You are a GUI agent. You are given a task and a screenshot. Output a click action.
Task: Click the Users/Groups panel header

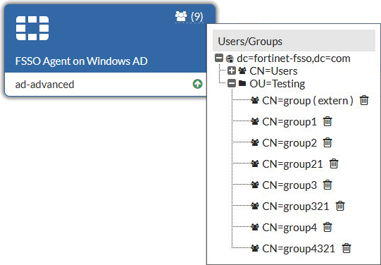(x=294, y=41)
